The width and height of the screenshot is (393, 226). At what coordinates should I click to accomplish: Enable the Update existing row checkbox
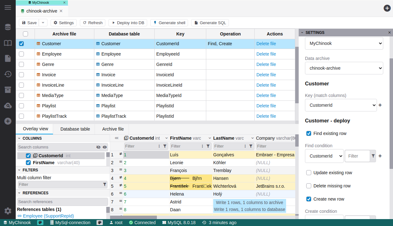tap(309, 173)
